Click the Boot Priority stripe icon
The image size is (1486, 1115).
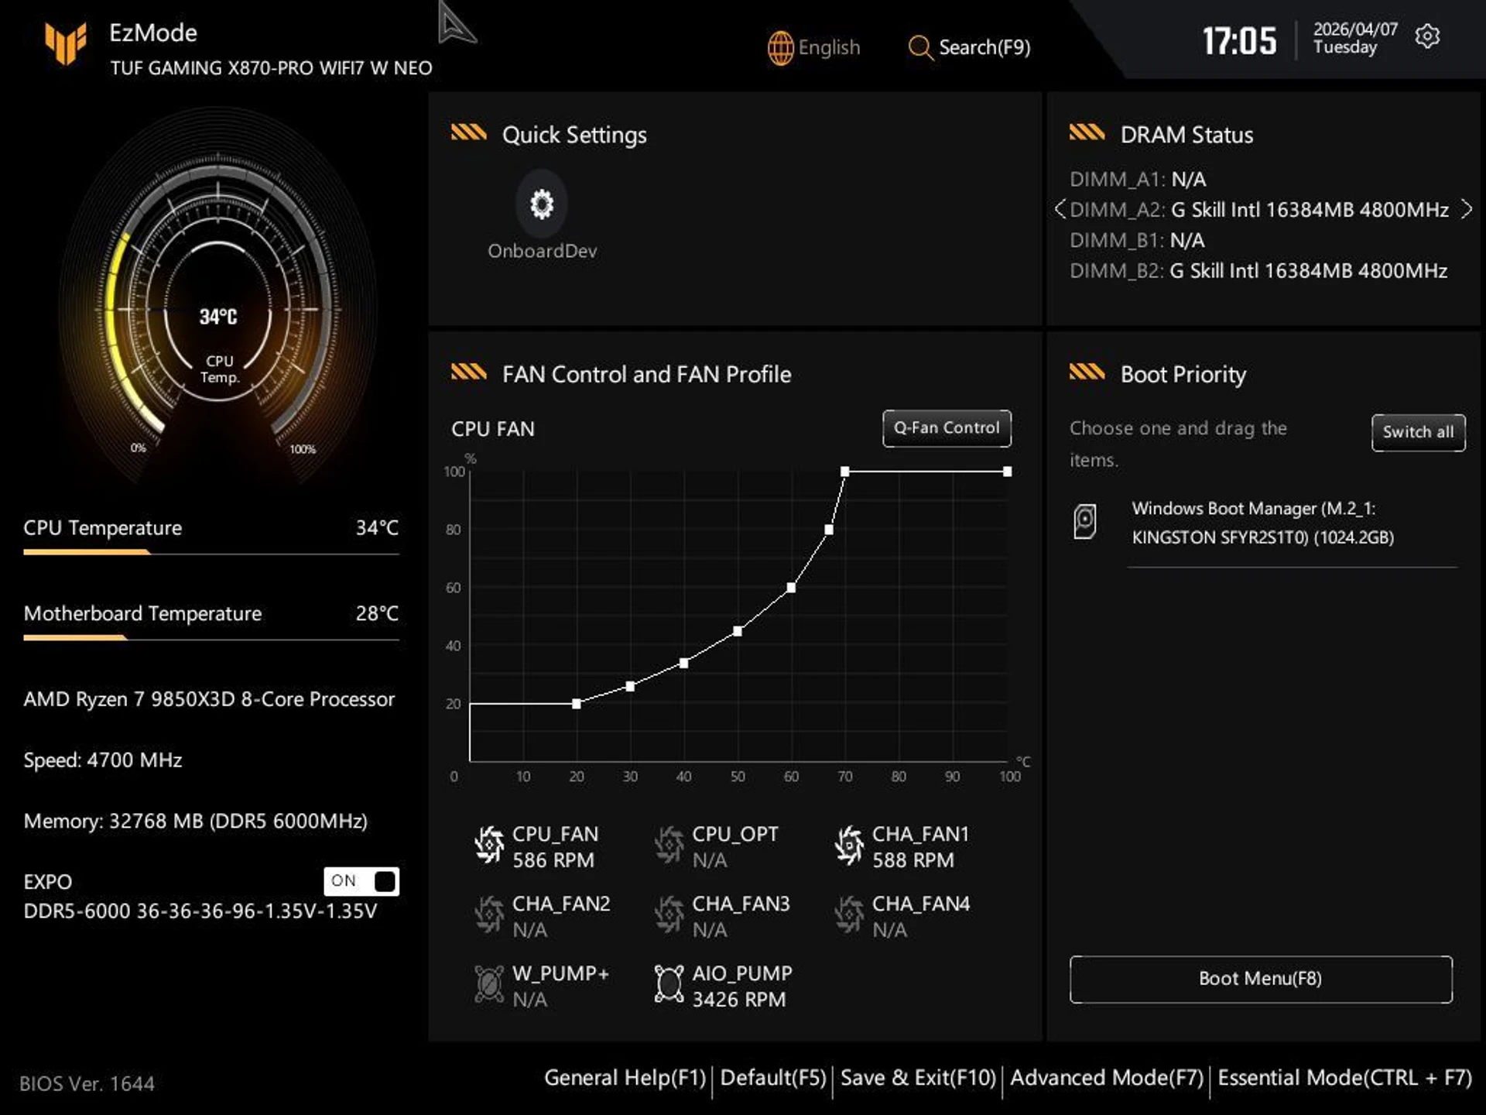(x=1087, y=372)
